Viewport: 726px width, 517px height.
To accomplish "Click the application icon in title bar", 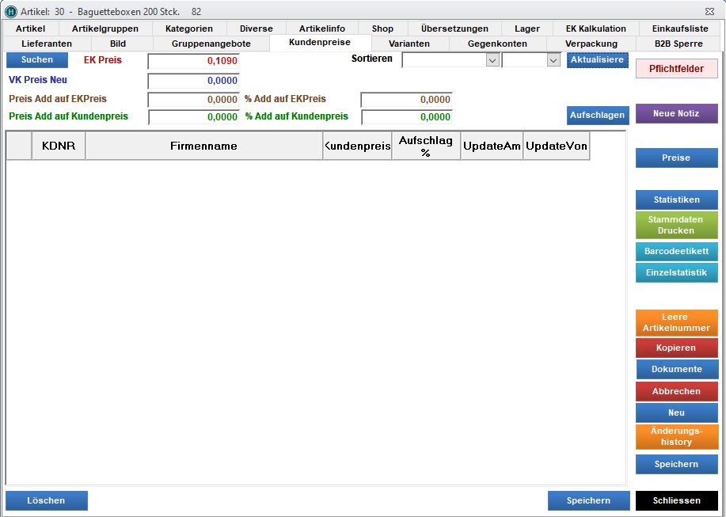I will [10, 12].
